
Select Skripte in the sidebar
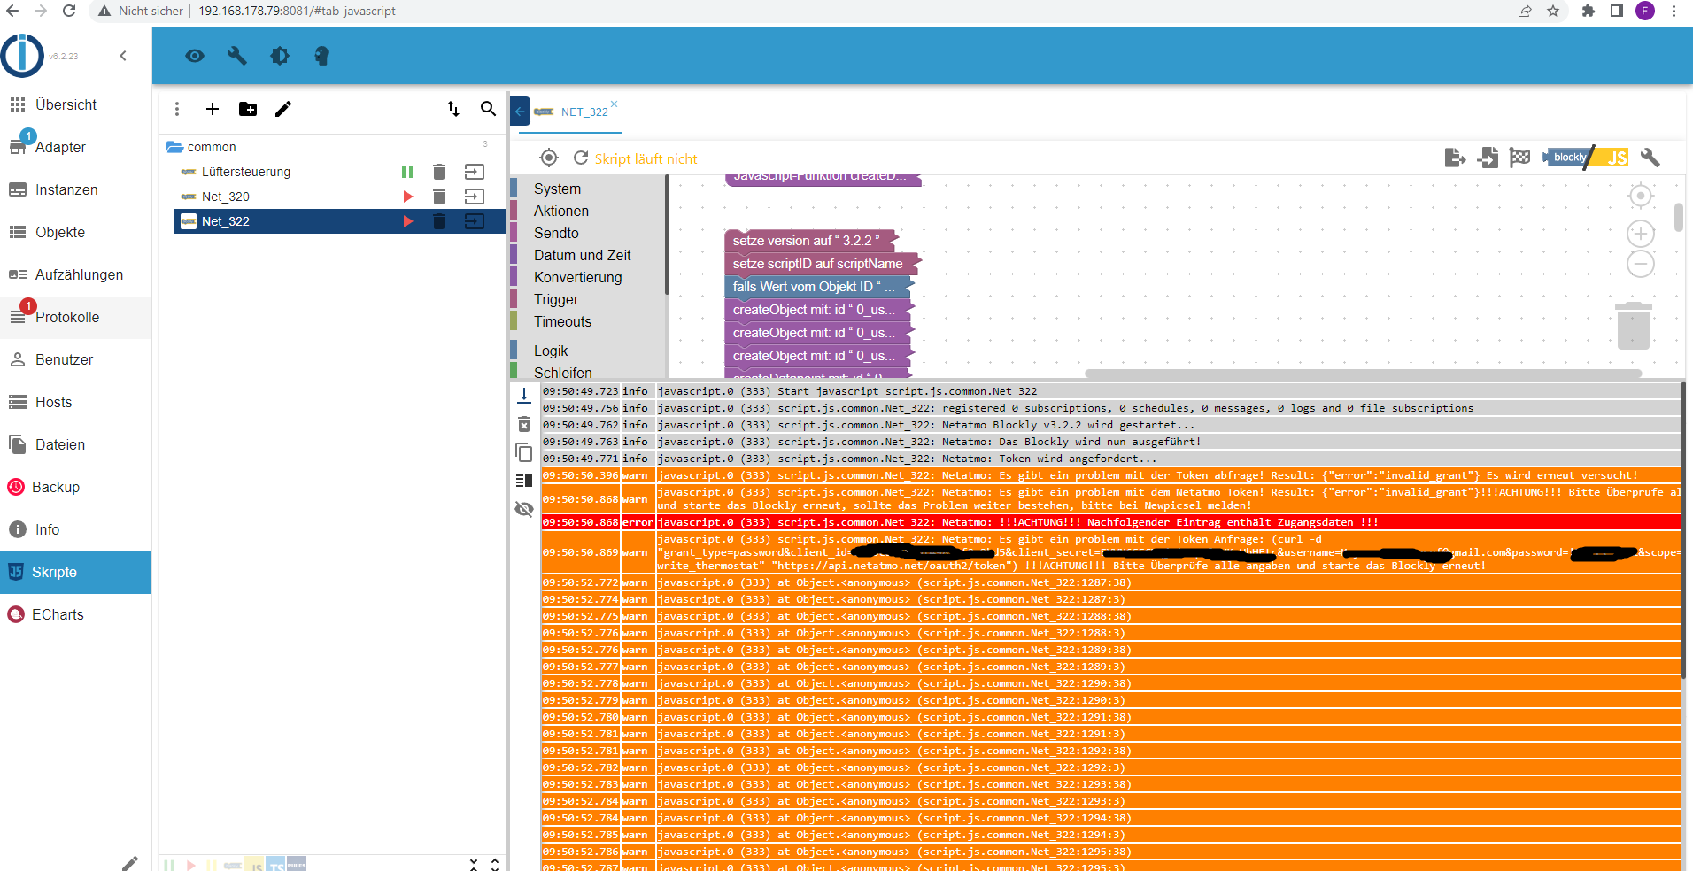pyautogui.click(x=75, y=572)
